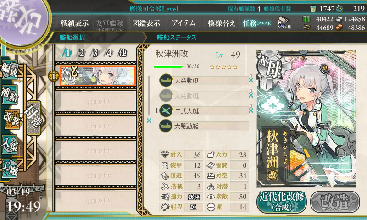Open the 図鑑表示 encyclopedia menu

coord(146,23)
